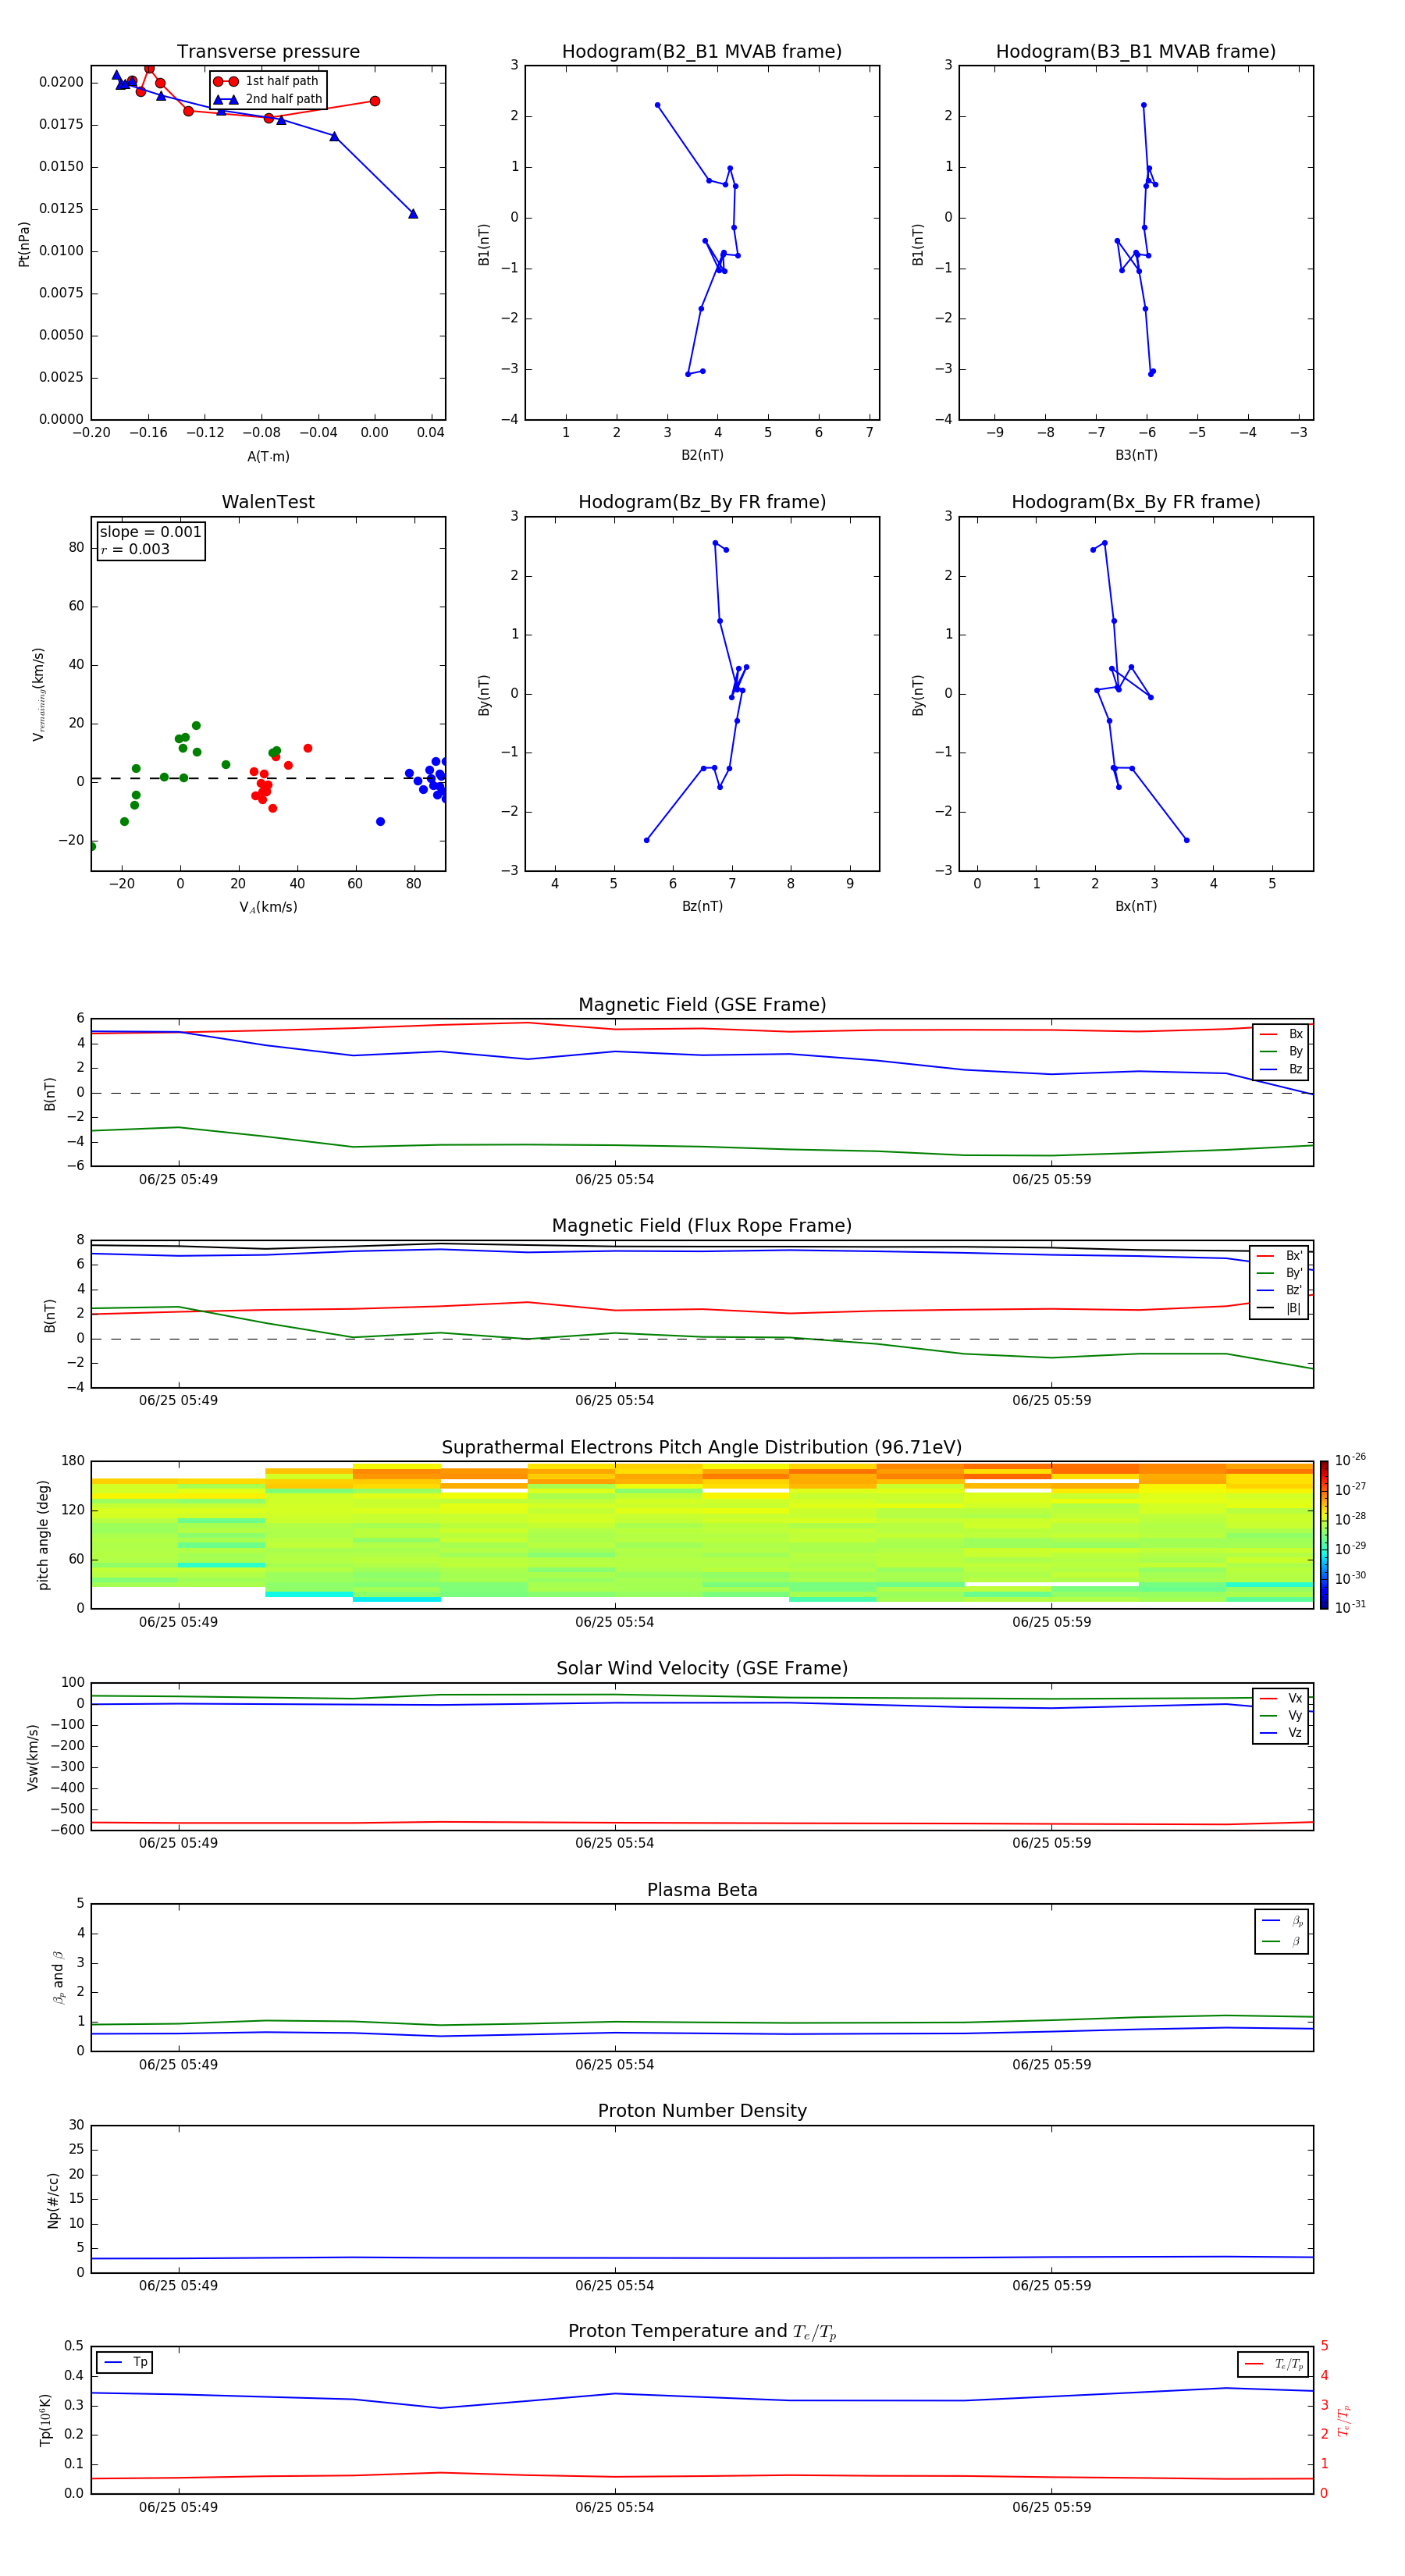1405x2576 pixels.
Task: Click the "Pt(nPa)" y-axis label
Action: tap(24, 243)
